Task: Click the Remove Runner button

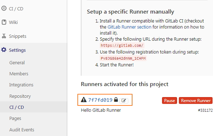Action: click(196, 100)
